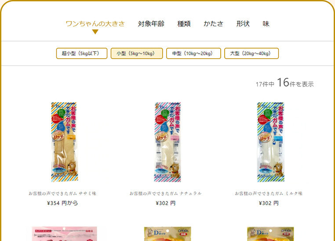The width and height of the screenshot is (335, 241).
Task: Open the ミルク味 gum product image
Action: [270, 142]
